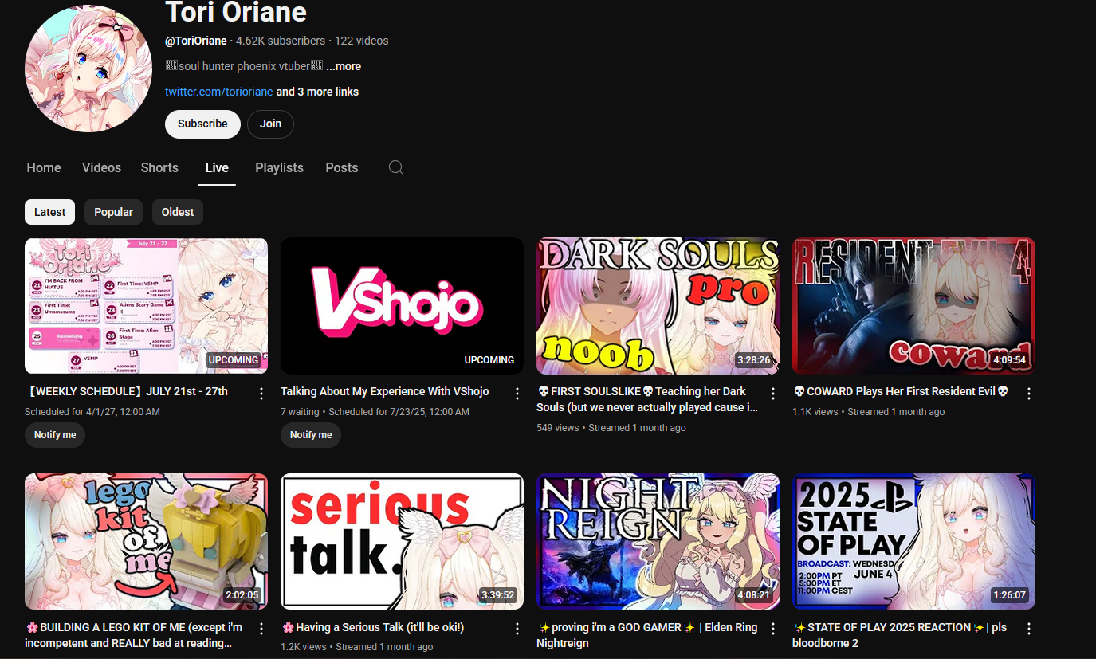Click '7 waiting' text under VShojo video
The height and width of the screenshot is (659, 1096).
pyautogui.click(x=300, y=412)
